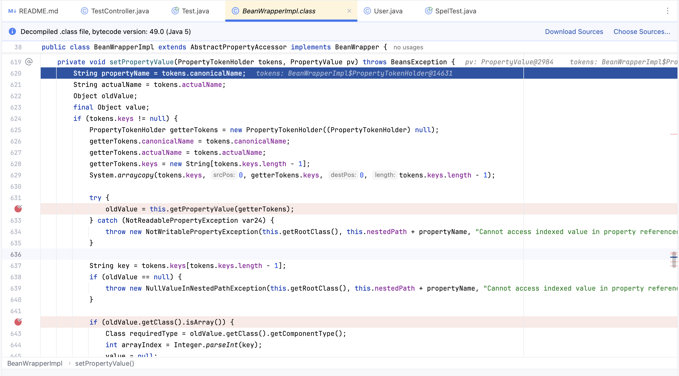Click the @ gutter icon on line 619
The image size is (679, 376).
(29, 62)
